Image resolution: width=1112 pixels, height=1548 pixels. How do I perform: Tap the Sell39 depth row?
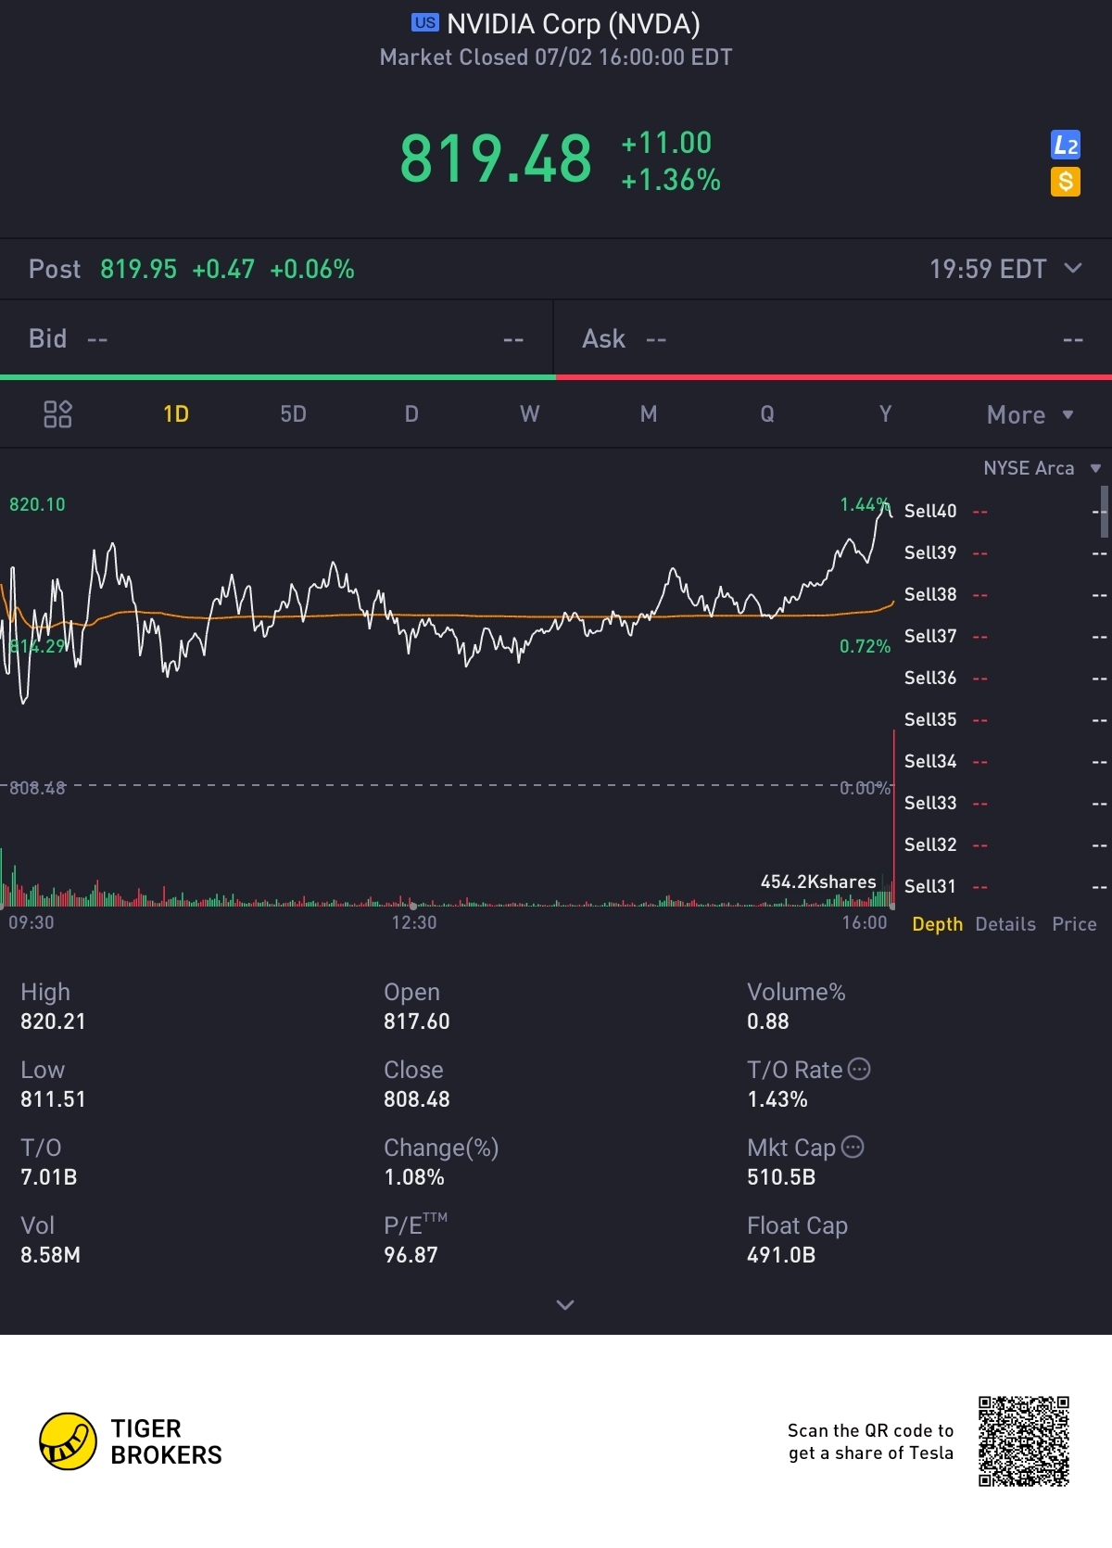1004,552
